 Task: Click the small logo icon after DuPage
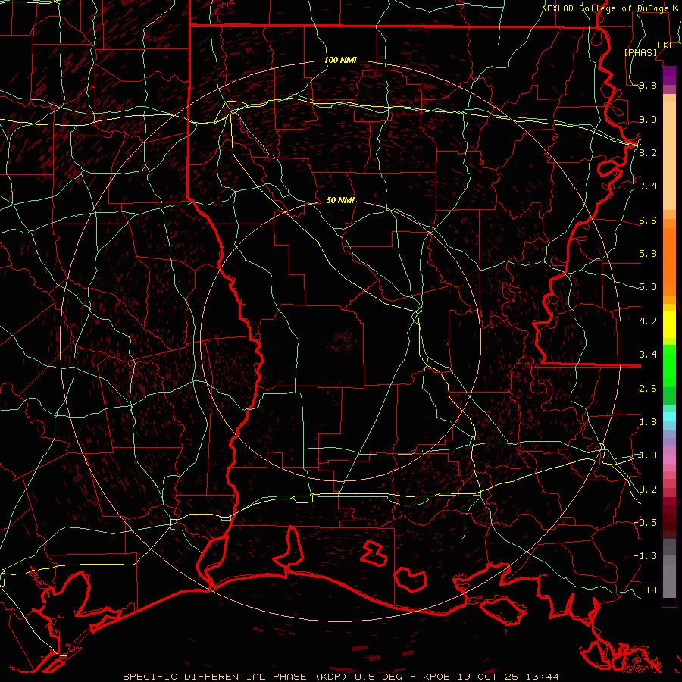coord(675,8)
